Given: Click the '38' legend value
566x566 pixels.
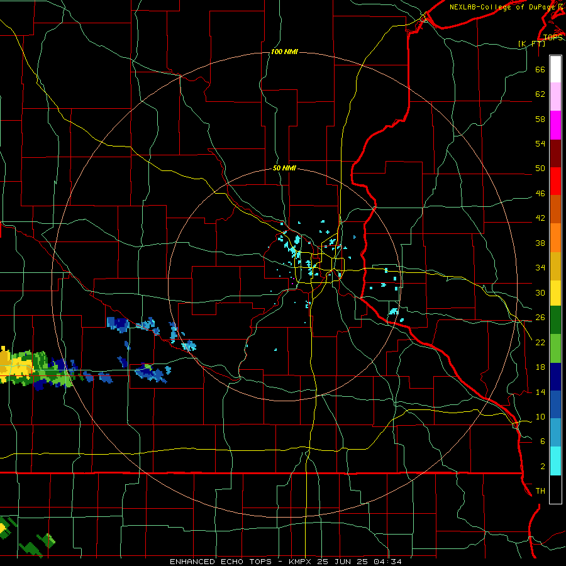Looking at the screenshot, I should pyautogui.click(x=540, y=243).
